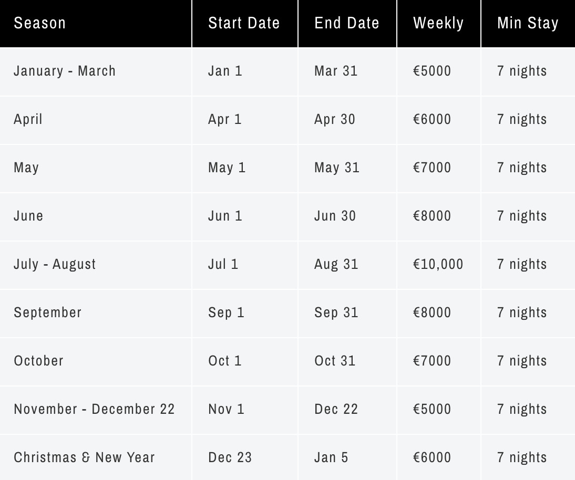Click the Apr 30 end date cell

point(335,119)
